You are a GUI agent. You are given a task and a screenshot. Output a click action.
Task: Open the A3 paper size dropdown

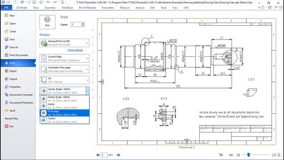(x=64, y=80)
